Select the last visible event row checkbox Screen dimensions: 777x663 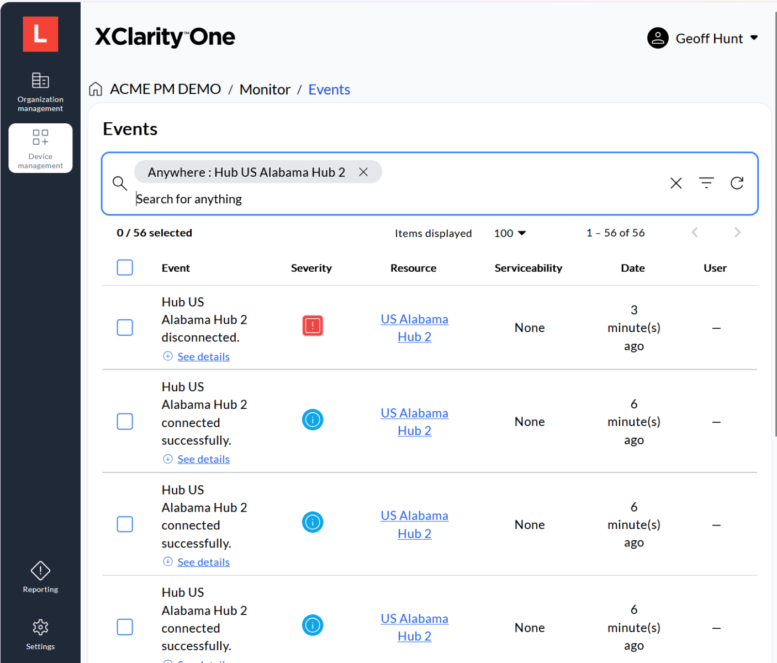(x=125, y=627)
